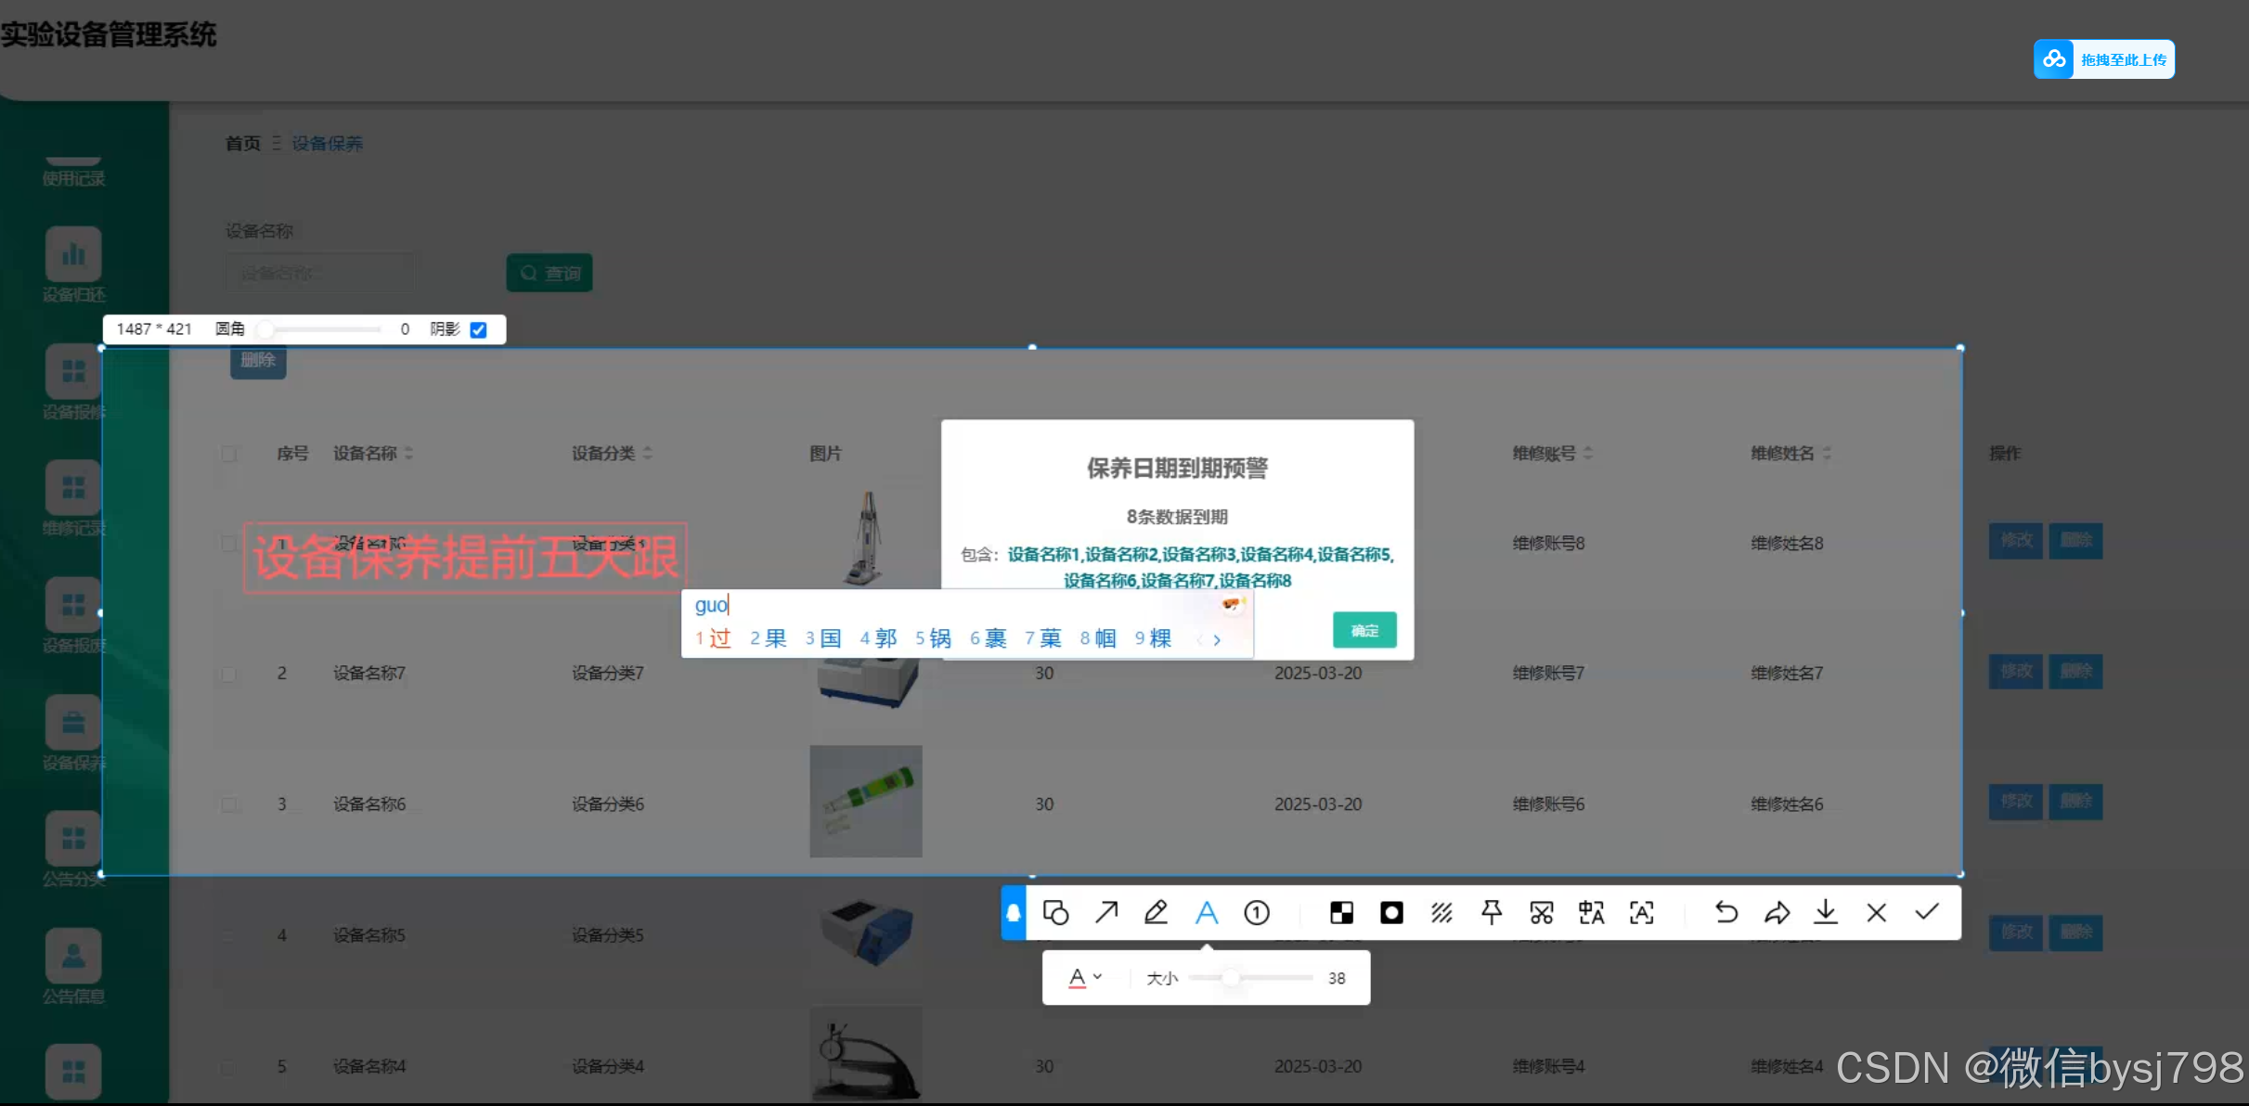Click the 删除 button above the table

click(x=258, y=361)
